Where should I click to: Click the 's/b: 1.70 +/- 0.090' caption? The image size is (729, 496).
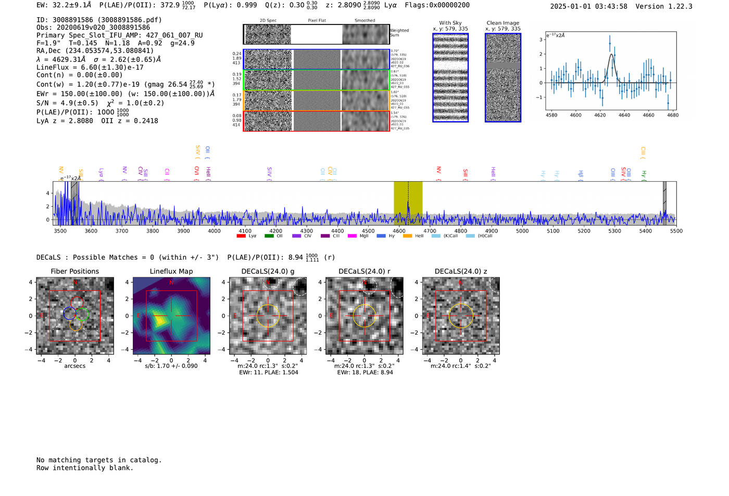pyautogui.click(x=171, y=366)
